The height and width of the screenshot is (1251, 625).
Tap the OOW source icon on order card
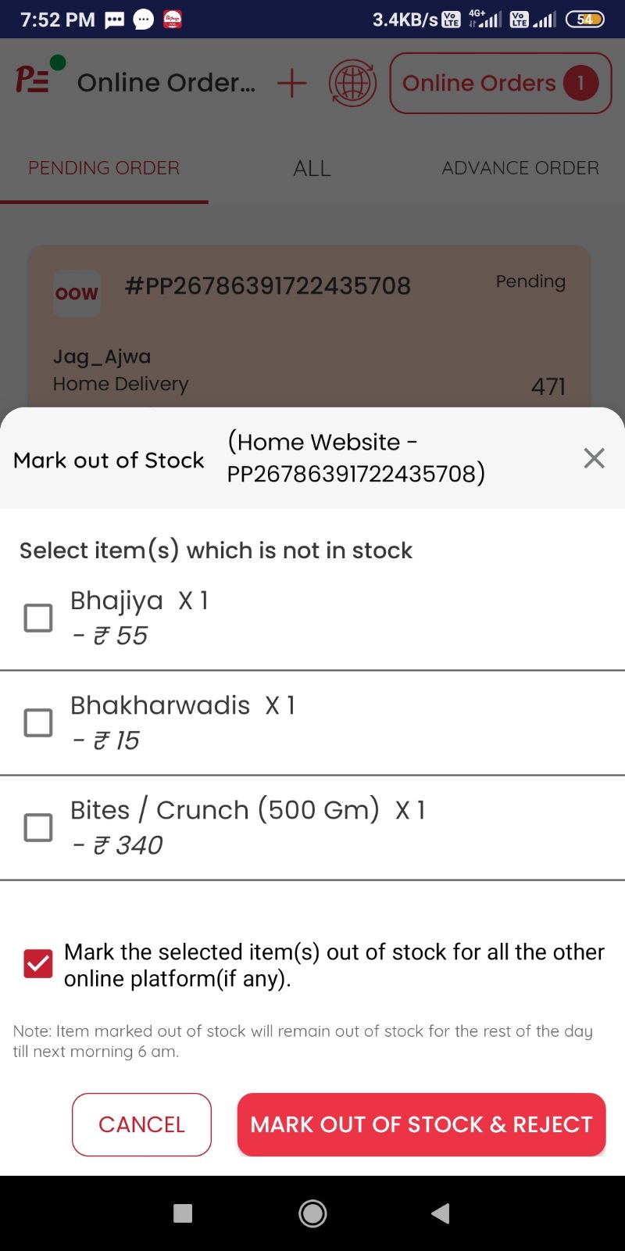tap(77, 293)
